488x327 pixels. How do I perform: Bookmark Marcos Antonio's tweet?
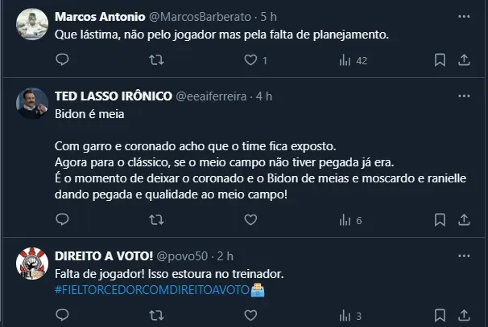(440, 59)
